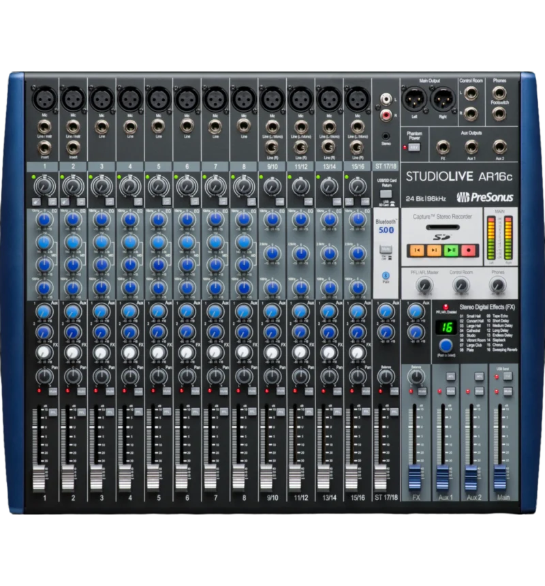This screenshot has height=586, width=545.
Task: Click the channel 1 Insert jack
Action: pyautogui.click(x=44, y=148)
